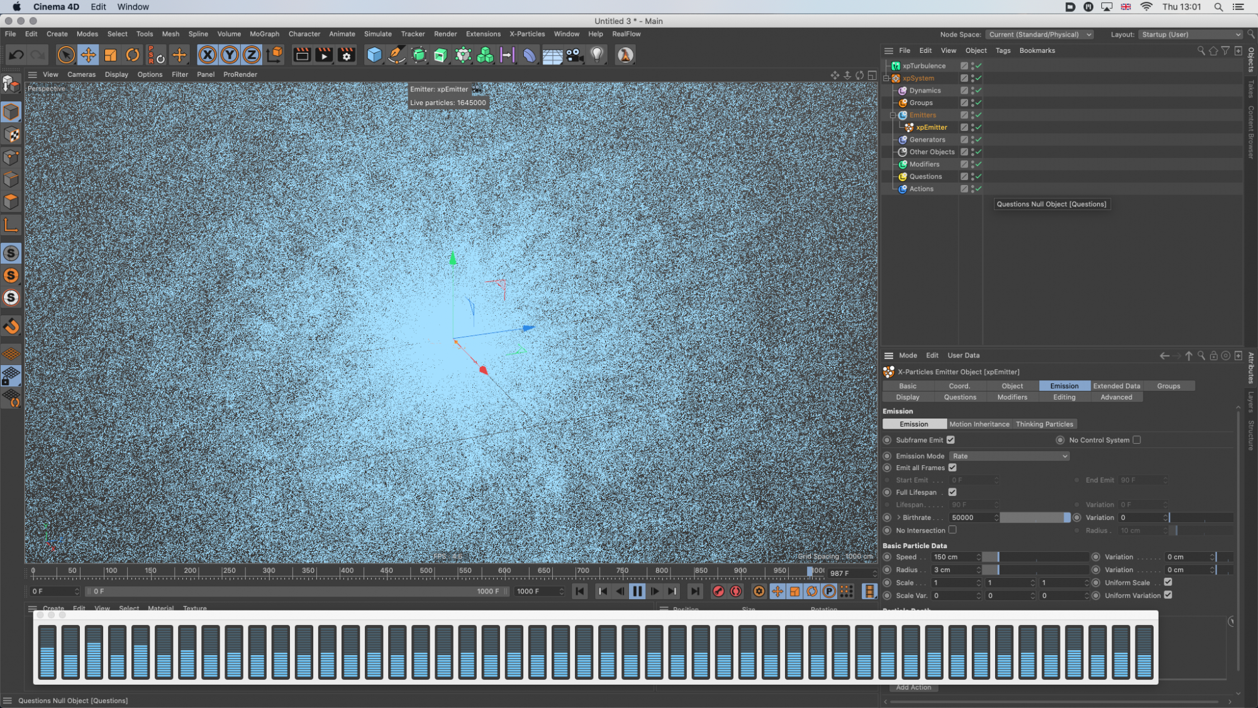Click the Make Editable icon
Image resolution: width=1258 pixels, height=708 pixels.
(x=11, y=84)
